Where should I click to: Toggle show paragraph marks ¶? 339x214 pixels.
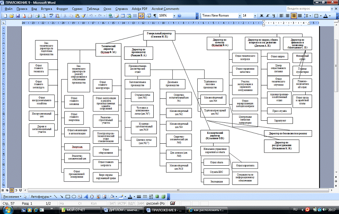[x=155, y=16]
